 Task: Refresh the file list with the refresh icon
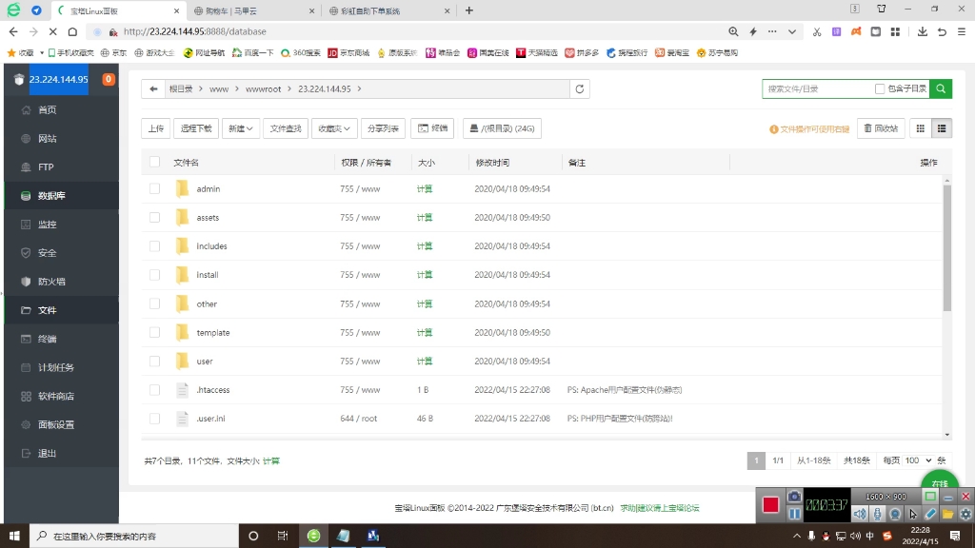(580, 88)
